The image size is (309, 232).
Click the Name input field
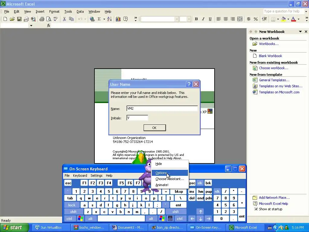[x=162, y=108]
